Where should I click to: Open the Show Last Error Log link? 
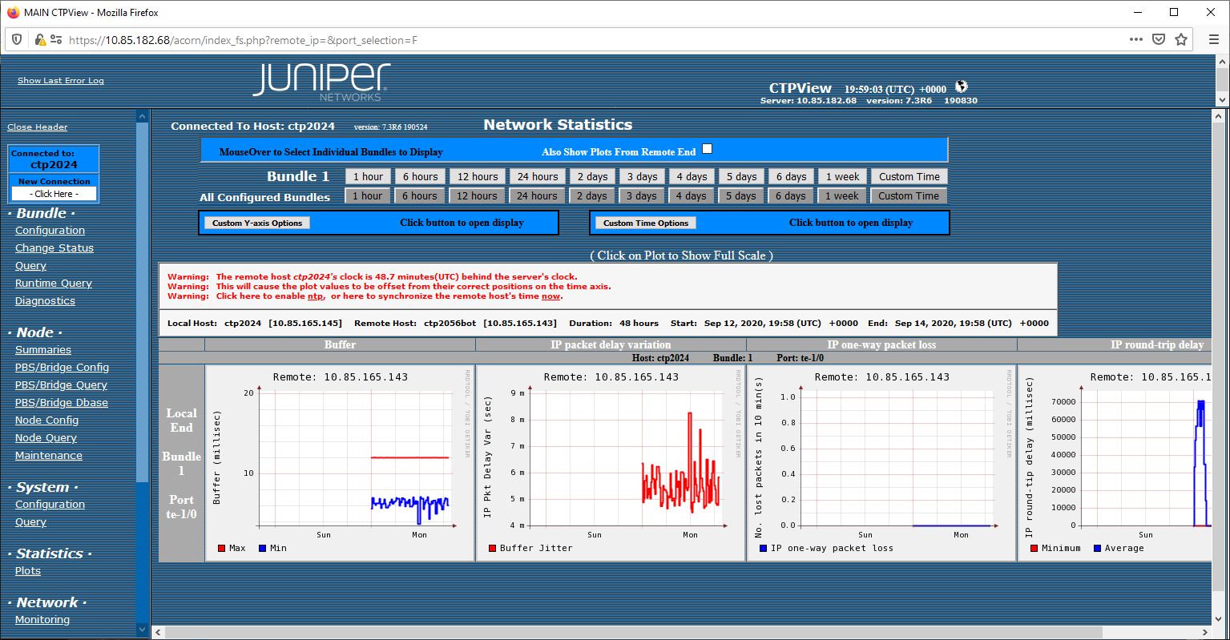coord(61,80)
